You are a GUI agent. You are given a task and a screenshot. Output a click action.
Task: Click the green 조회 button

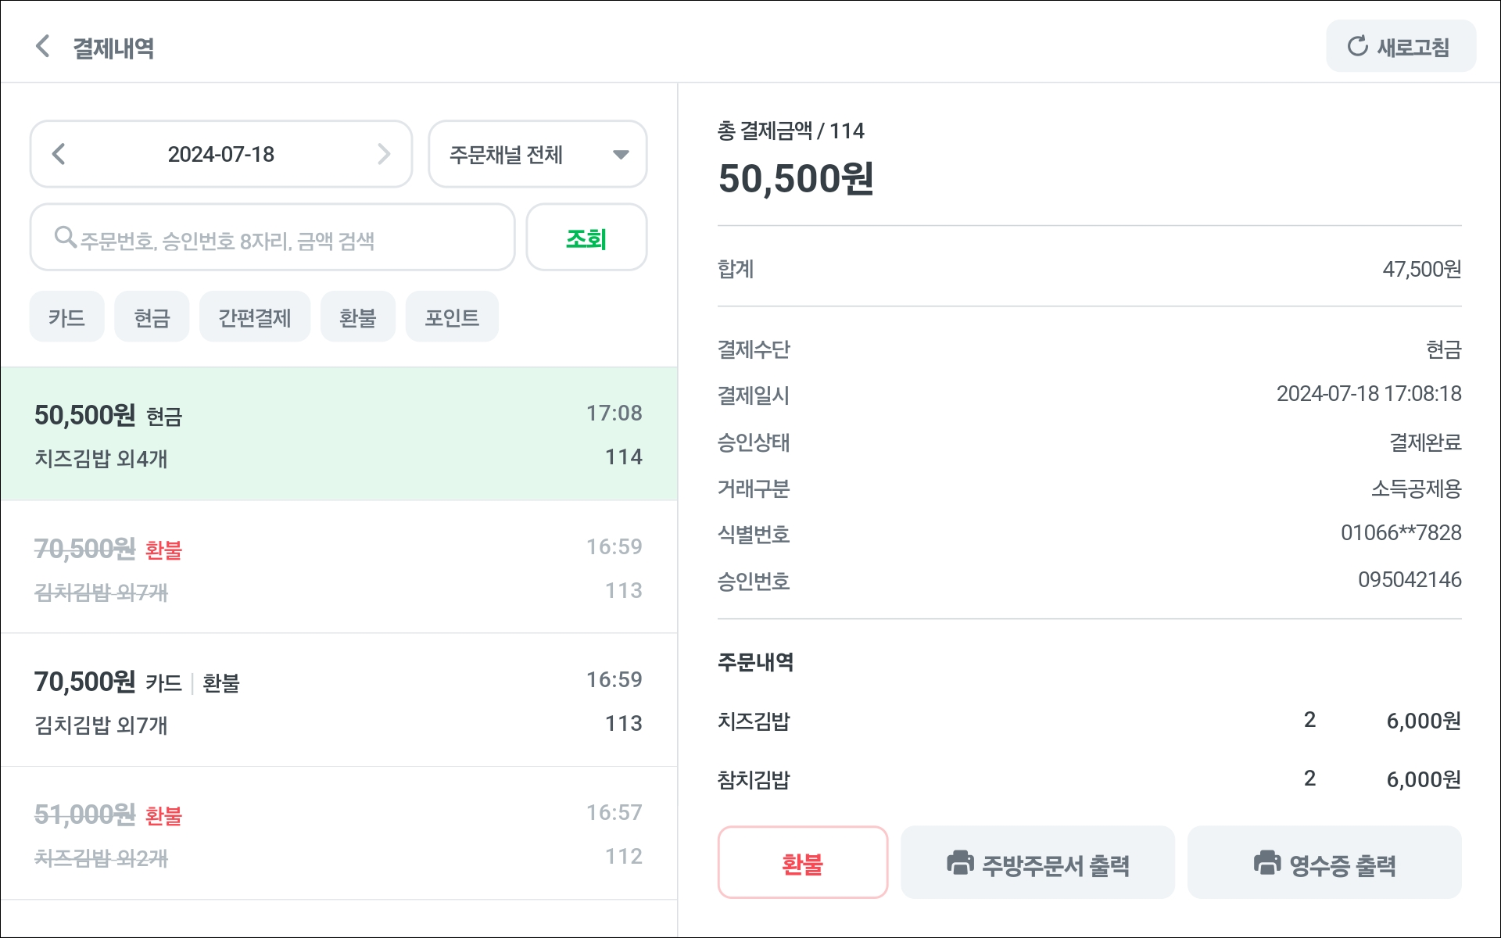coord(586,238)
